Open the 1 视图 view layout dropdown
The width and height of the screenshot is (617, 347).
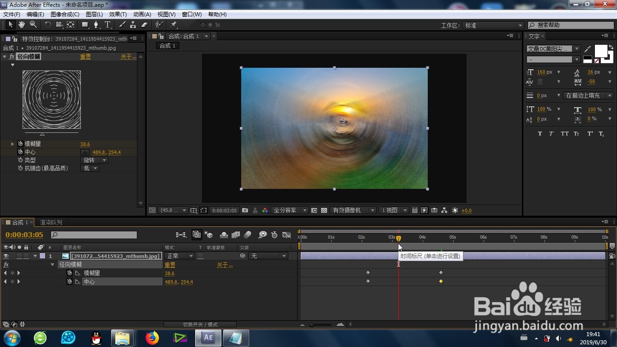click(x=394, y=211)
